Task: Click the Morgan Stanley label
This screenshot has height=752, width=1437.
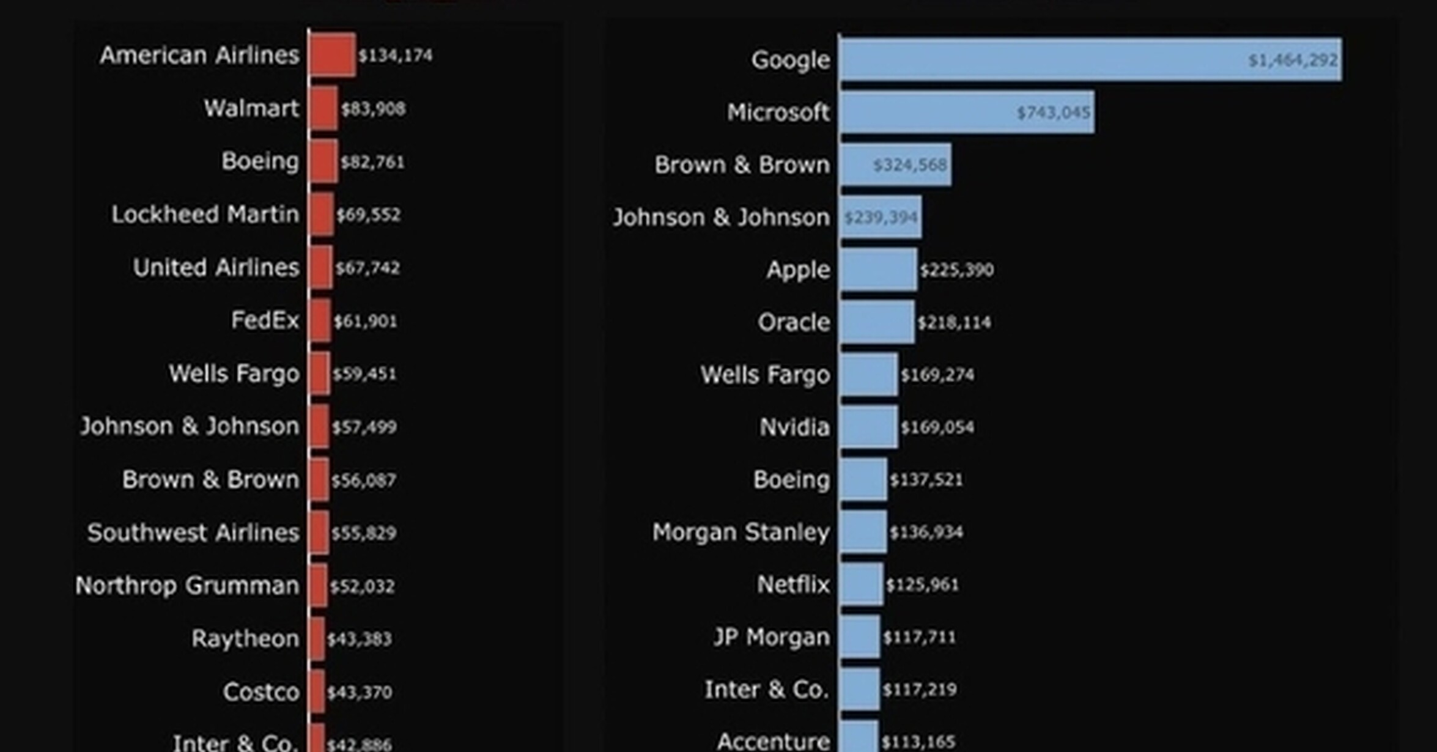Action: pos(741,532)
